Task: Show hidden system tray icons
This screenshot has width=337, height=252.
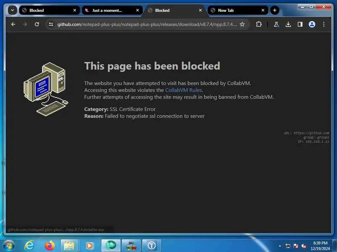Action: click(280, 246)
